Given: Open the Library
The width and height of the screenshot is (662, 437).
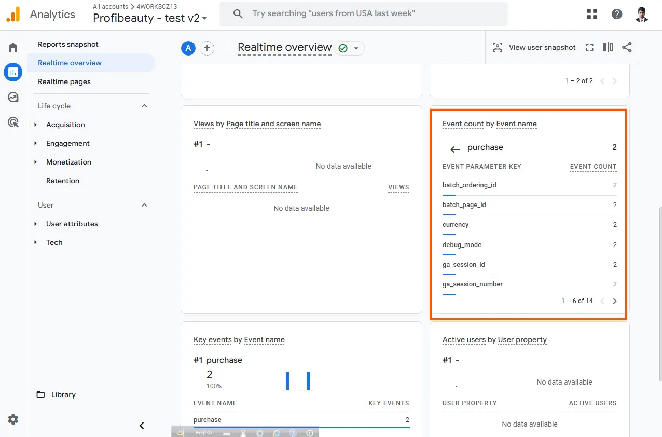Looking at the screenshot, I should (x=56, y=394).
